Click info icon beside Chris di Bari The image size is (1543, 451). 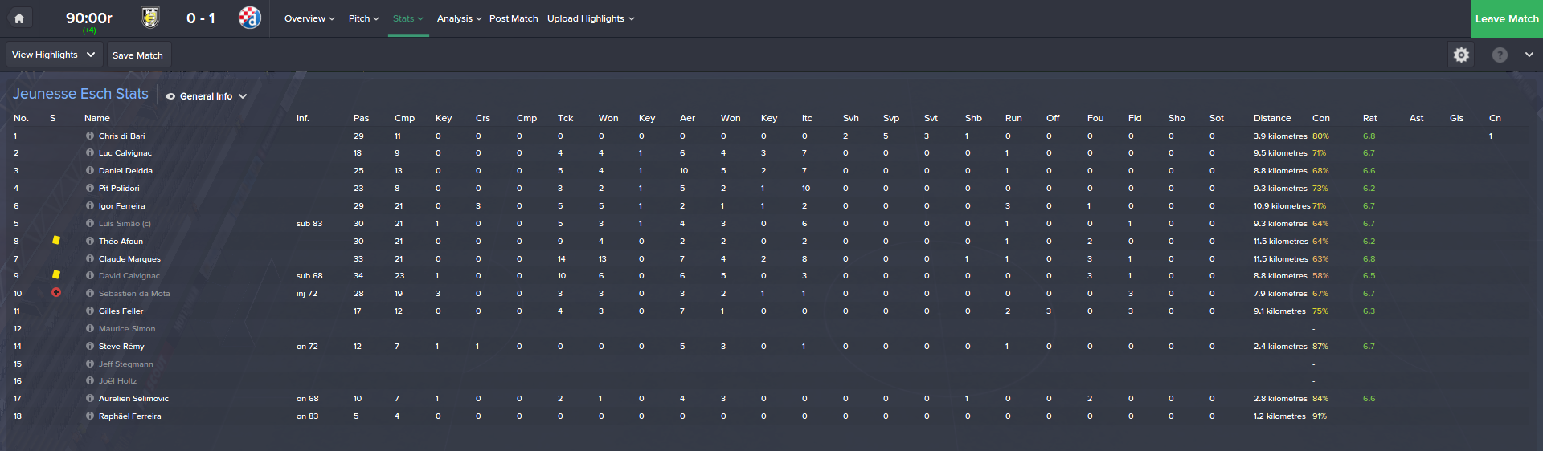click(x=90, y=136)
